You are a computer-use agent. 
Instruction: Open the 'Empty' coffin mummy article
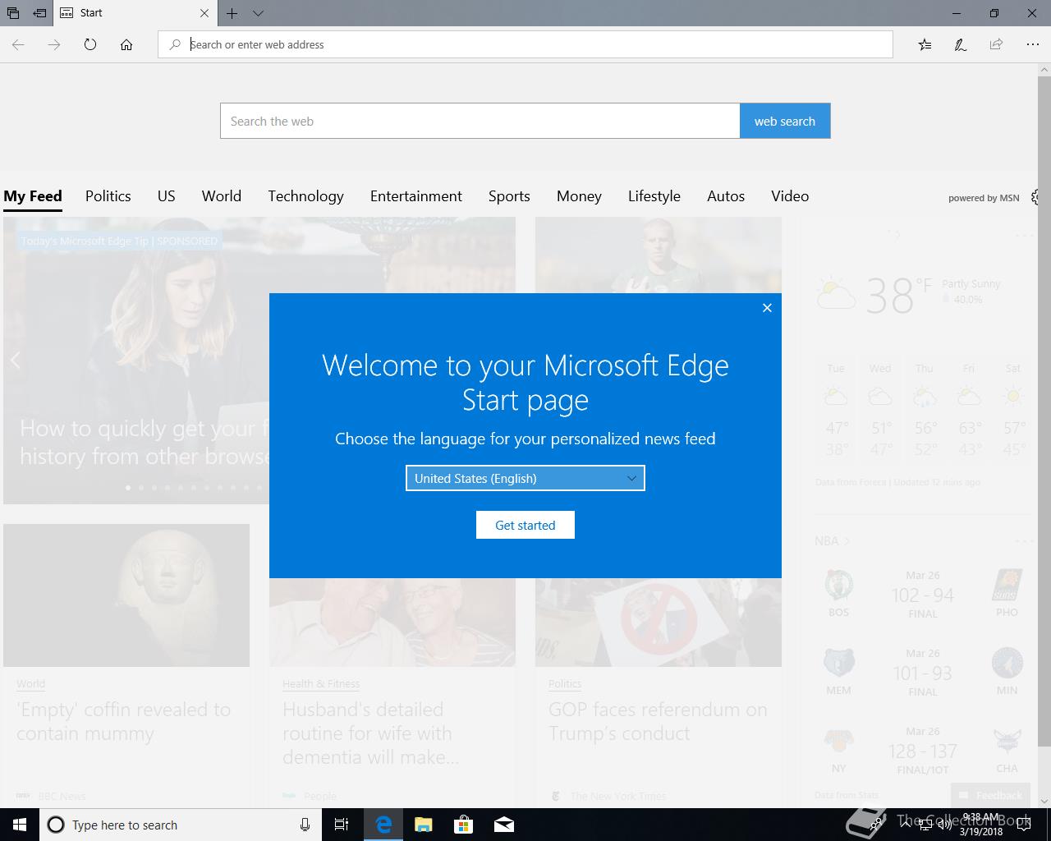point(123,721)
